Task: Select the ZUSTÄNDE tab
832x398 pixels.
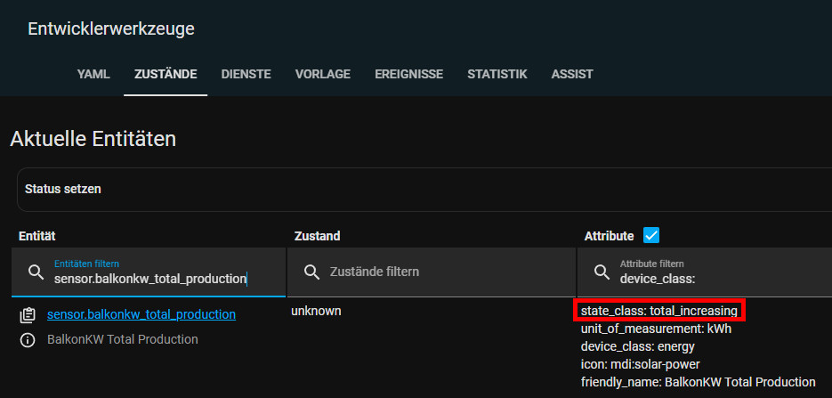Action: 166,74
